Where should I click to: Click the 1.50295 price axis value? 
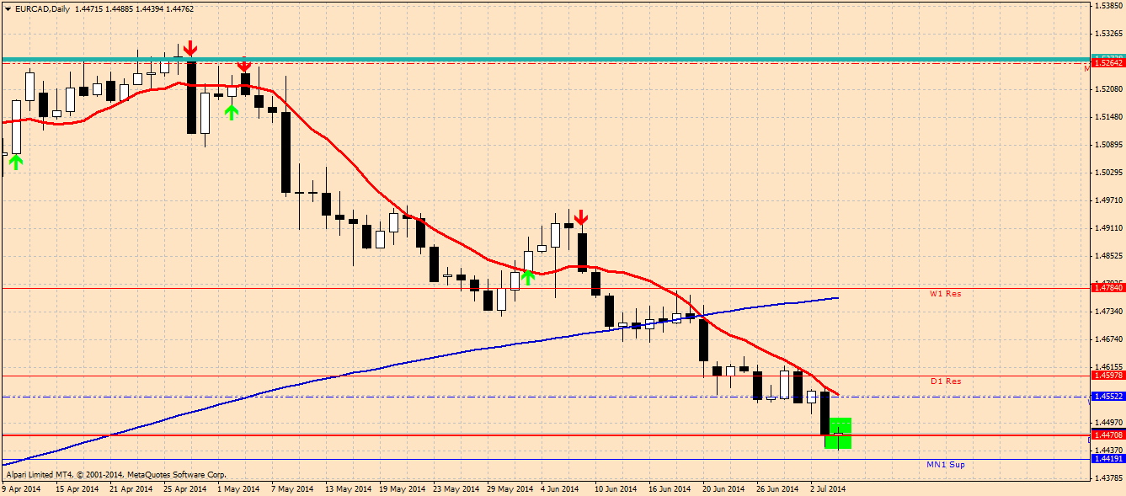[x=1107, y=173]
